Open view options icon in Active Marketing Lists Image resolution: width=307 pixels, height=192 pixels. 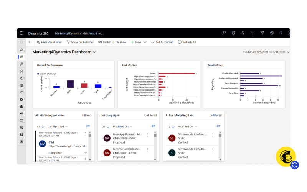tap(218, 126)
